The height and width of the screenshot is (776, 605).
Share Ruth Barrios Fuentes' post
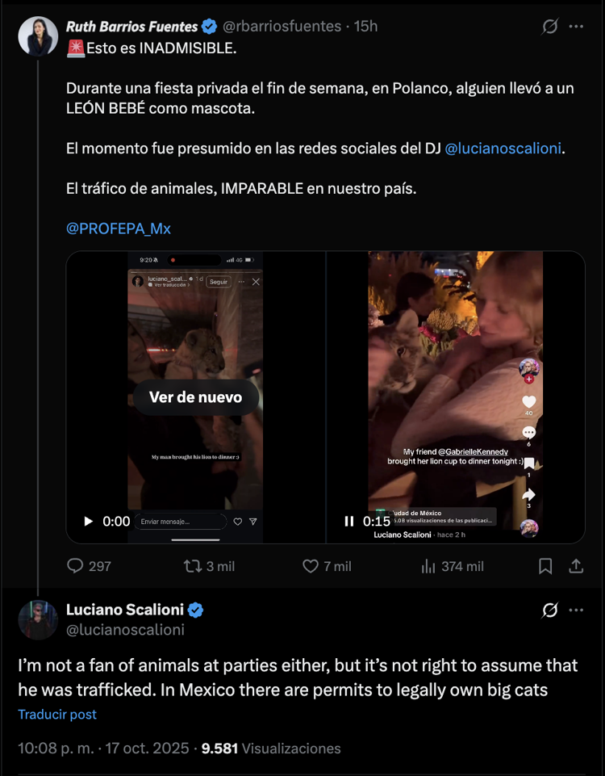pos(576,566)
